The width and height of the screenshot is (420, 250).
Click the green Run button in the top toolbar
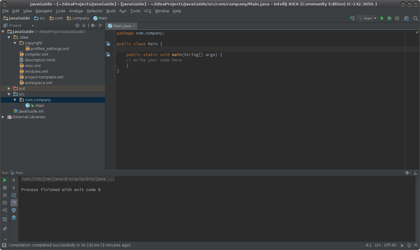coord(382,18)
